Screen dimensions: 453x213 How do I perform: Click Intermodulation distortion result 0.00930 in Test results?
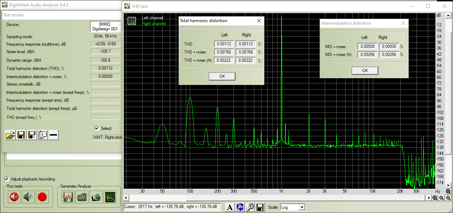[x=105, y=76]
